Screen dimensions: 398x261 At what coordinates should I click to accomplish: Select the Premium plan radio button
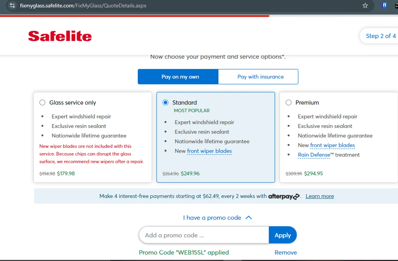[x=289, y=102]
